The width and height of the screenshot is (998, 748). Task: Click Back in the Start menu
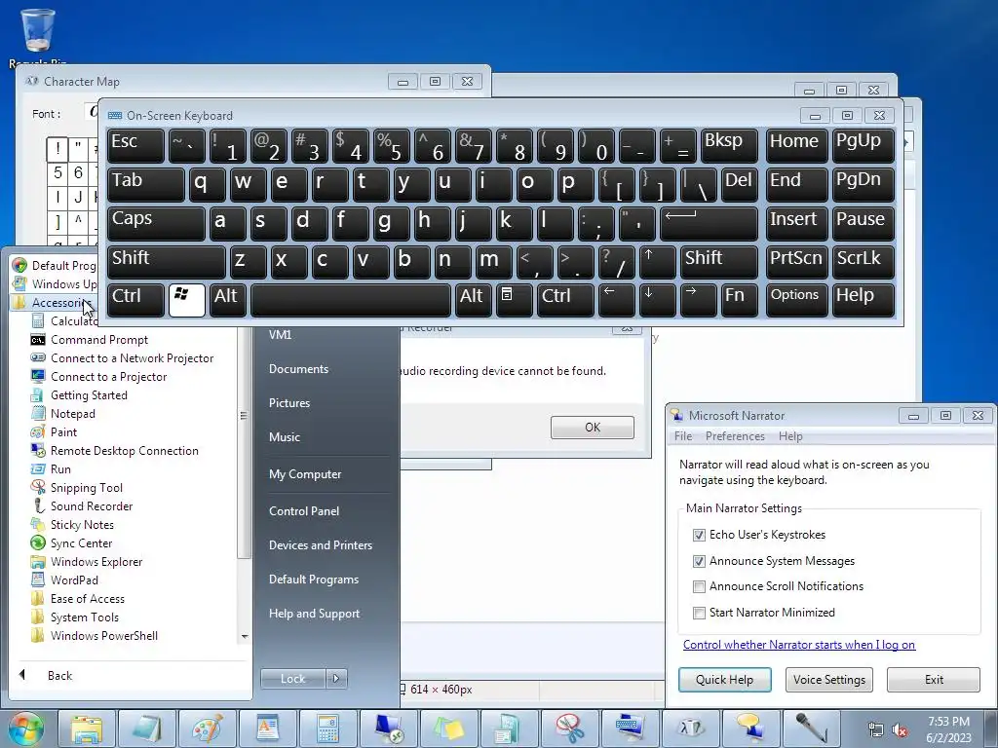tap(59, 676)
